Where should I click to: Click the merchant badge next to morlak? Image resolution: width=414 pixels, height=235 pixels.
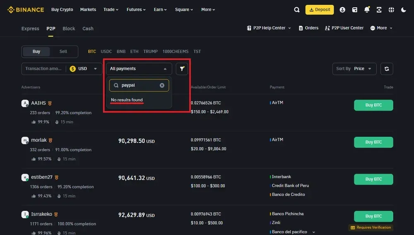click(51, 141)
